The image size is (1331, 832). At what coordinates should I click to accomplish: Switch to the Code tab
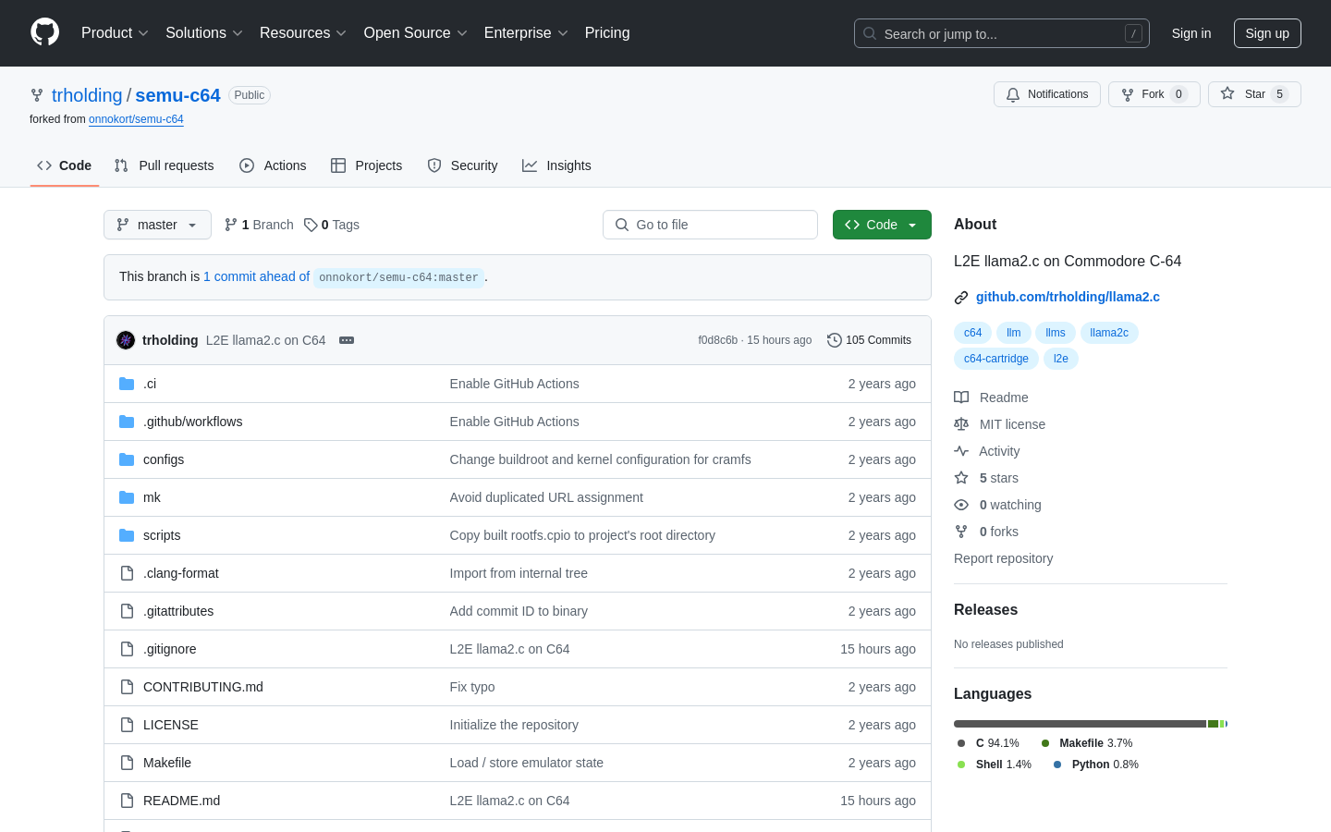pos(65,165)
